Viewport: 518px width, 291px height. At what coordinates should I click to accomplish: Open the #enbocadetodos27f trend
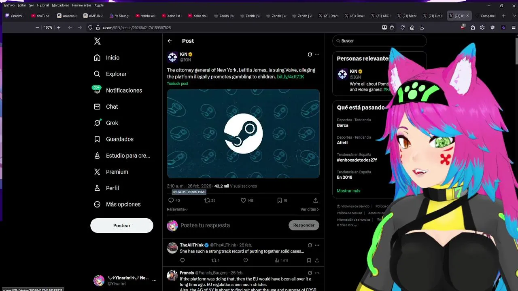(357, 160)
